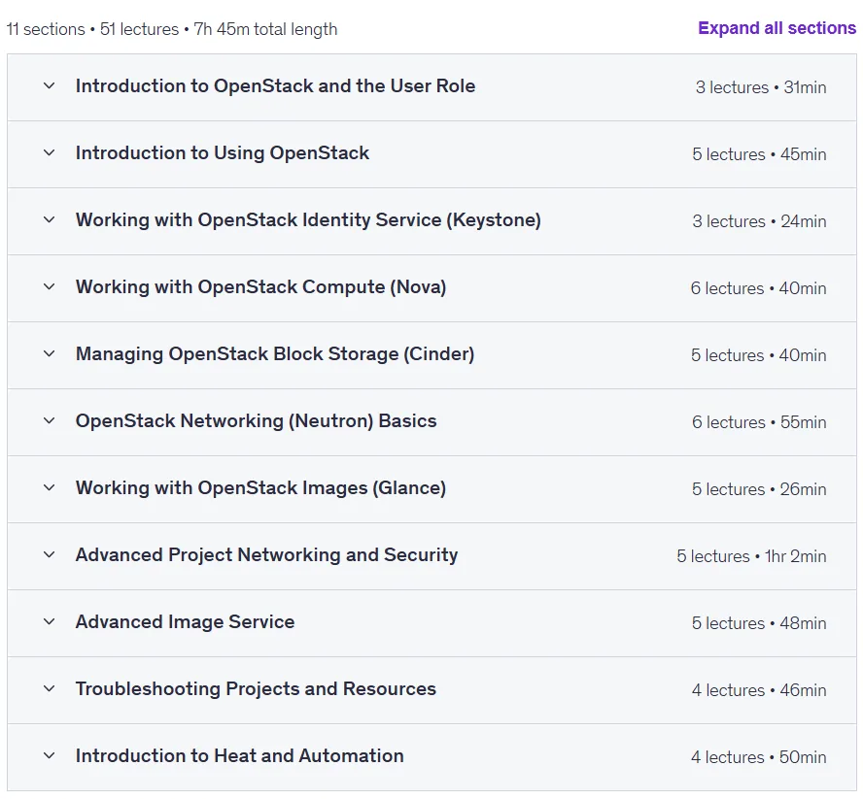This screenshot has width=863, height=799.
Task: Click the 4 lectures • 46min label
Action: pyautogui.click(x=759, y=690)
